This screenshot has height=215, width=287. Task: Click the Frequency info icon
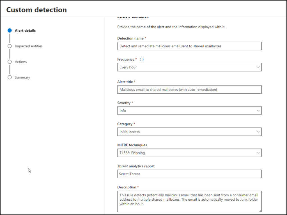(x=142, y=59)
